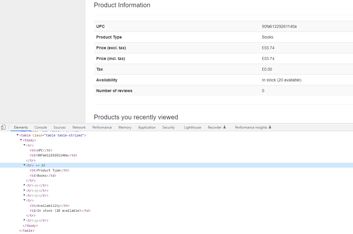Open the Performance tab
The image size is (353, 234).
coord(102,127)
